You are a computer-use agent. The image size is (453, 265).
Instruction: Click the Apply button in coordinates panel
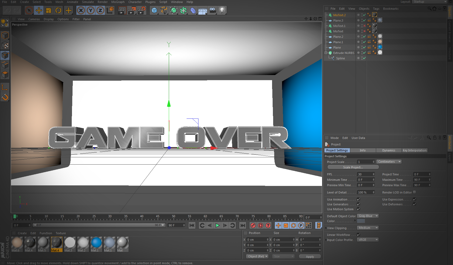310,256
